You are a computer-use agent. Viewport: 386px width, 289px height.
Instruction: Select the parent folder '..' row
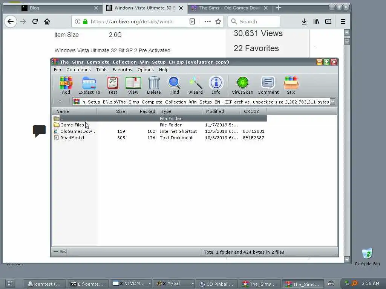point(159,119)
